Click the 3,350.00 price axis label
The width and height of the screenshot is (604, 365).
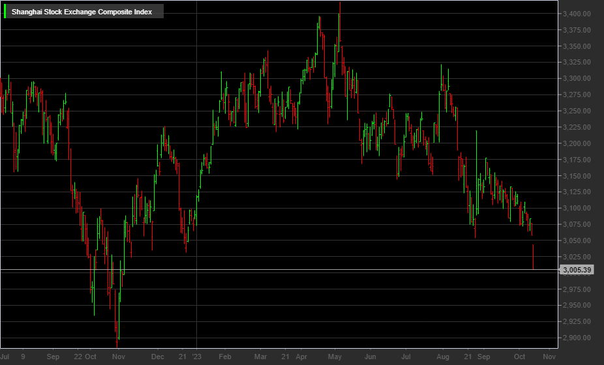577,46
